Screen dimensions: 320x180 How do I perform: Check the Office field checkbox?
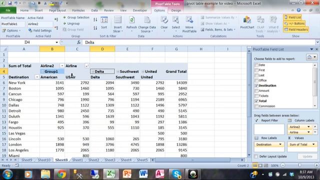[x=256, y=80]
